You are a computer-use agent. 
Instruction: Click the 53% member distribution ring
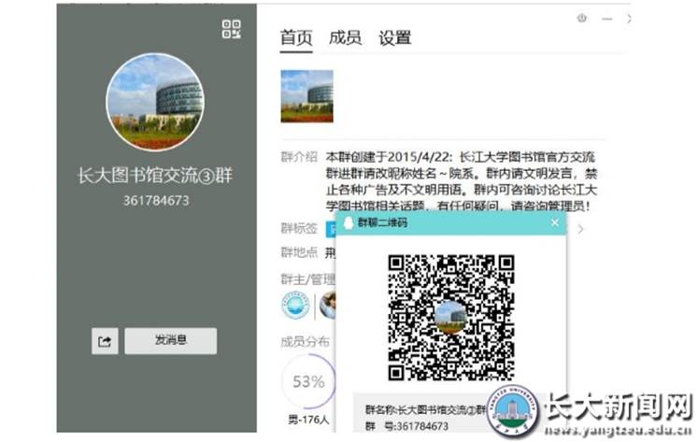[308, 381]
